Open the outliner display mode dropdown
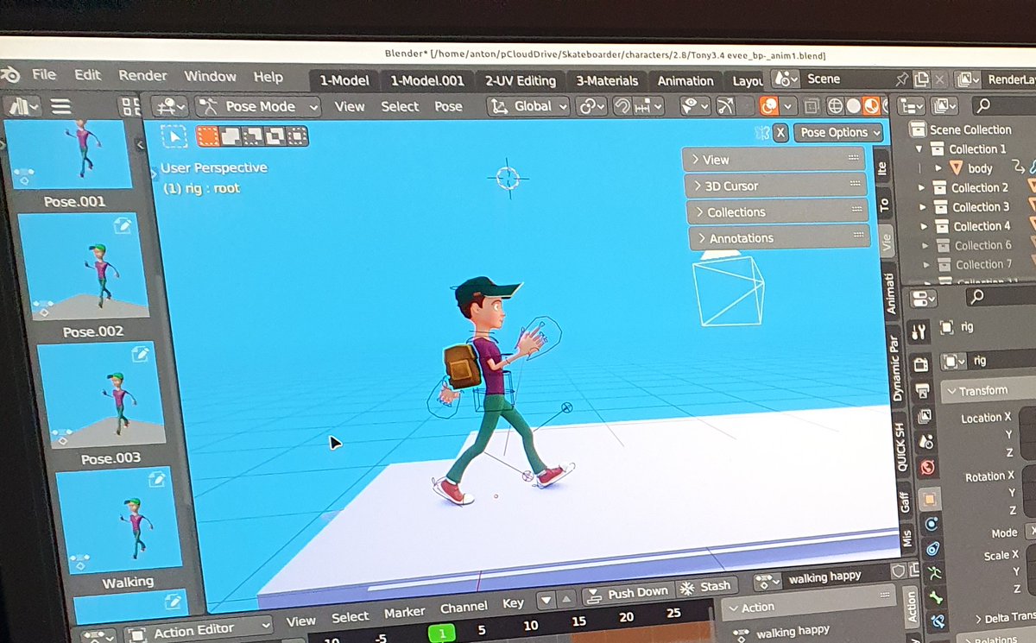1036x643 pixels. pos(944,106)
